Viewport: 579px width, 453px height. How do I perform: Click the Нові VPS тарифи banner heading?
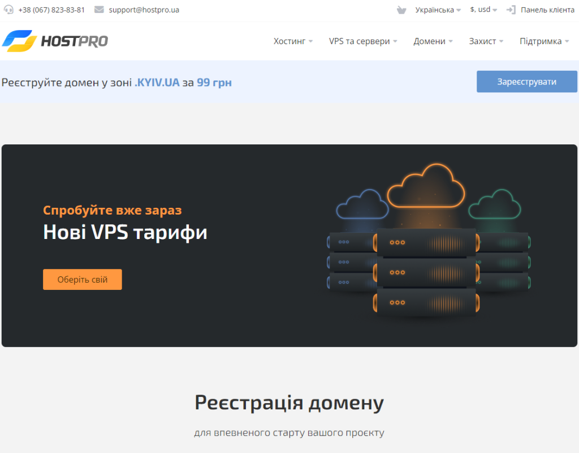[125, 232]
